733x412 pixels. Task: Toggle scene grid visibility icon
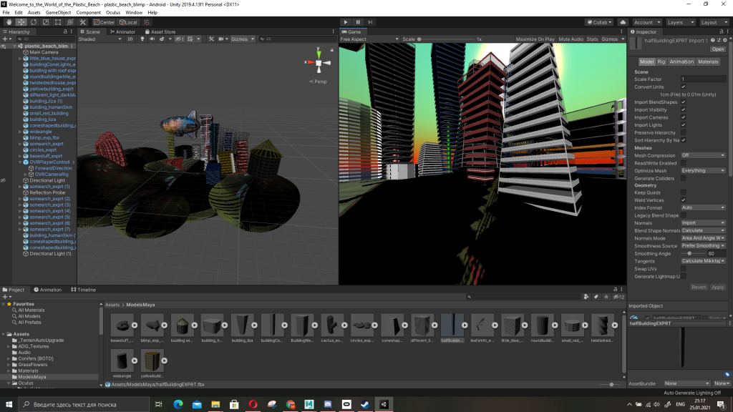190,39
